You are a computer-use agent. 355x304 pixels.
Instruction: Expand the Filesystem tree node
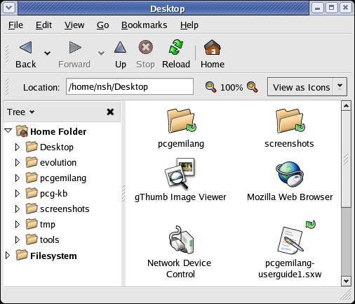8,256
